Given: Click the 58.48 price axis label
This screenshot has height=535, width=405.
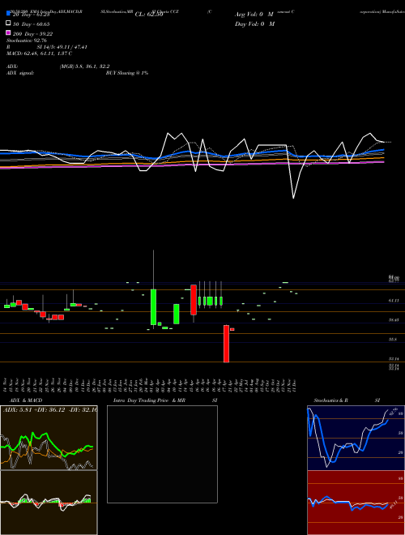Looking at the screenshot, I should (x=394, y=320).
